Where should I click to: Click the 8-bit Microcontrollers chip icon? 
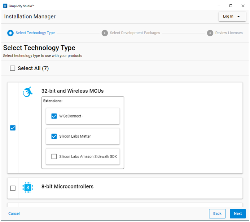point(28,187)
